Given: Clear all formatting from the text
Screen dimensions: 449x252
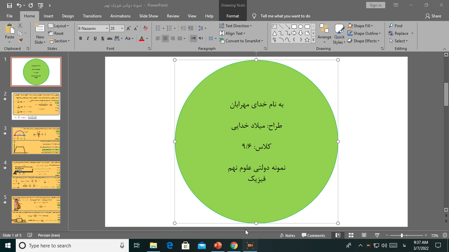Looking at the screenshot, I should coord(146,29).
